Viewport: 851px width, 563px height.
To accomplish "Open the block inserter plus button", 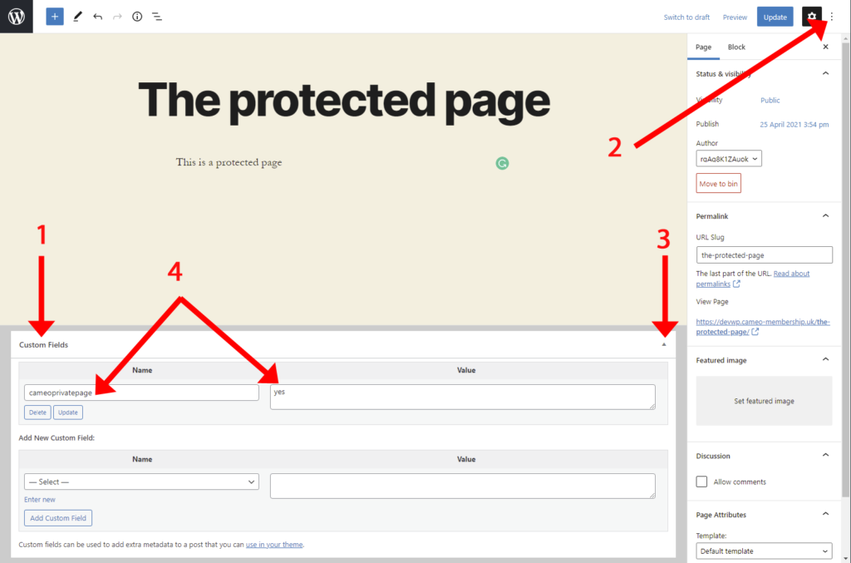I will click(x=55, y=17).
